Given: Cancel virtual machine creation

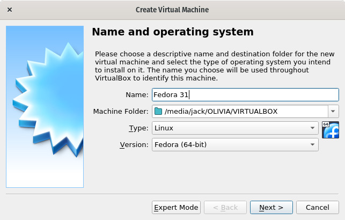Looking at the screenshot, I should pos(318,207).
